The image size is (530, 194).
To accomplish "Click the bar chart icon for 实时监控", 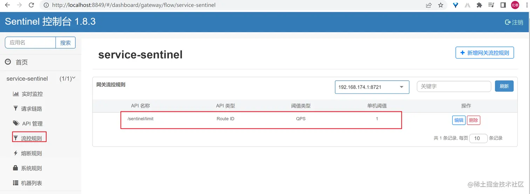I will pos(16,93).
